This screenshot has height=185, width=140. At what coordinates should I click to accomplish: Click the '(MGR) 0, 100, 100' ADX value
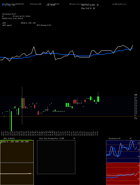tap(28, 23)
